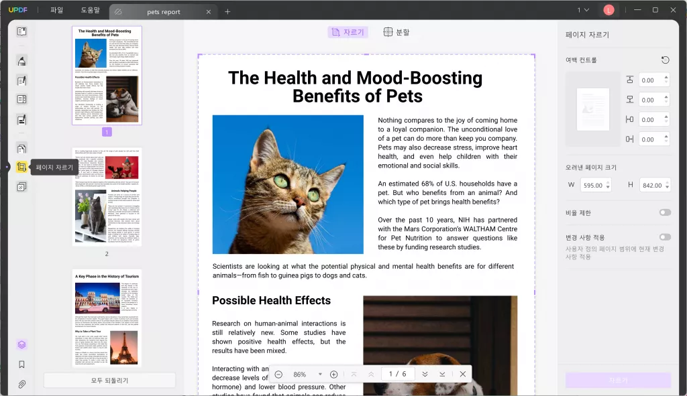Screen dimensions: 687x396
Task: Click the bottom margin icon
Action: pyautogui.click(x=629, y=99)
